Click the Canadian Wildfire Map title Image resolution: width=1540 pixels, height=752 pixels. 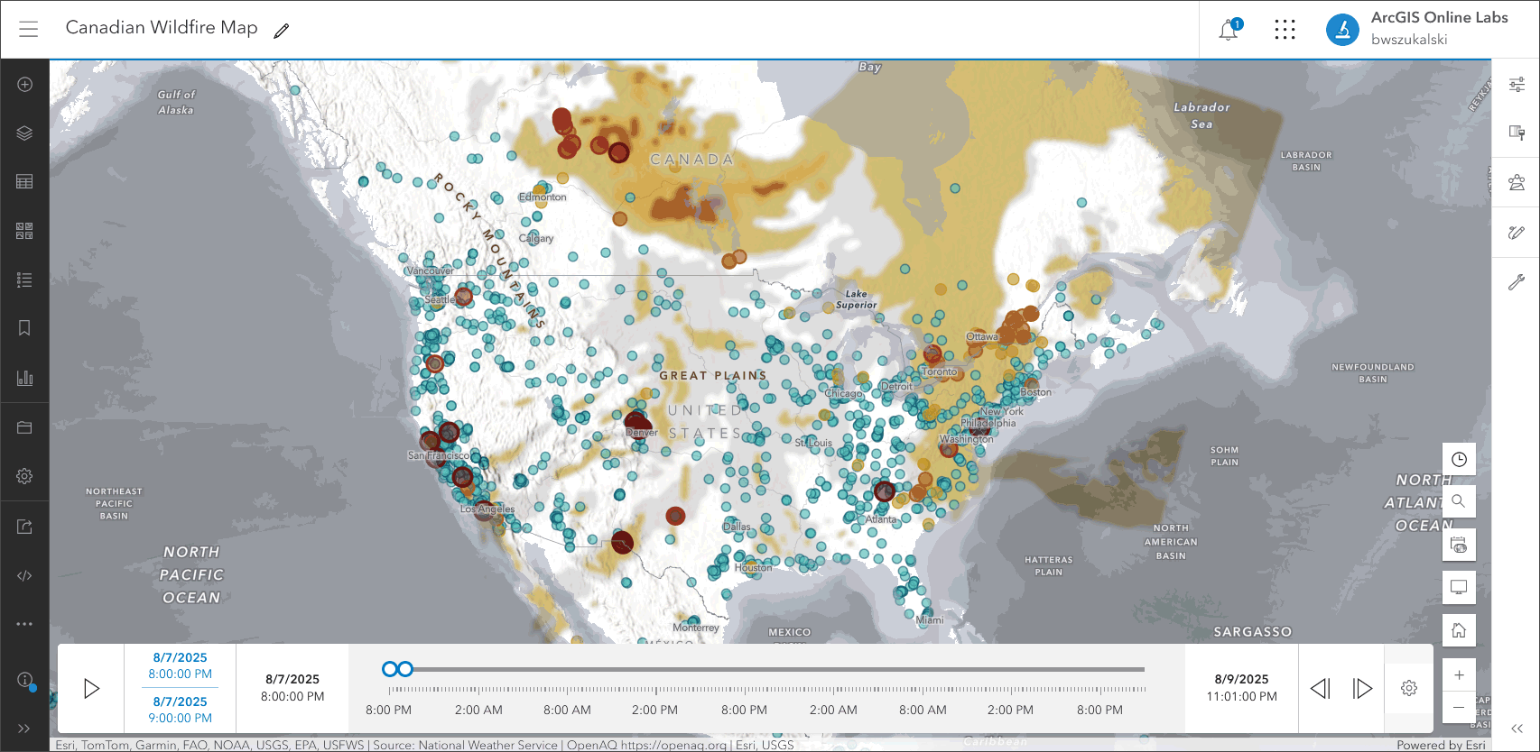coord(162,28)
